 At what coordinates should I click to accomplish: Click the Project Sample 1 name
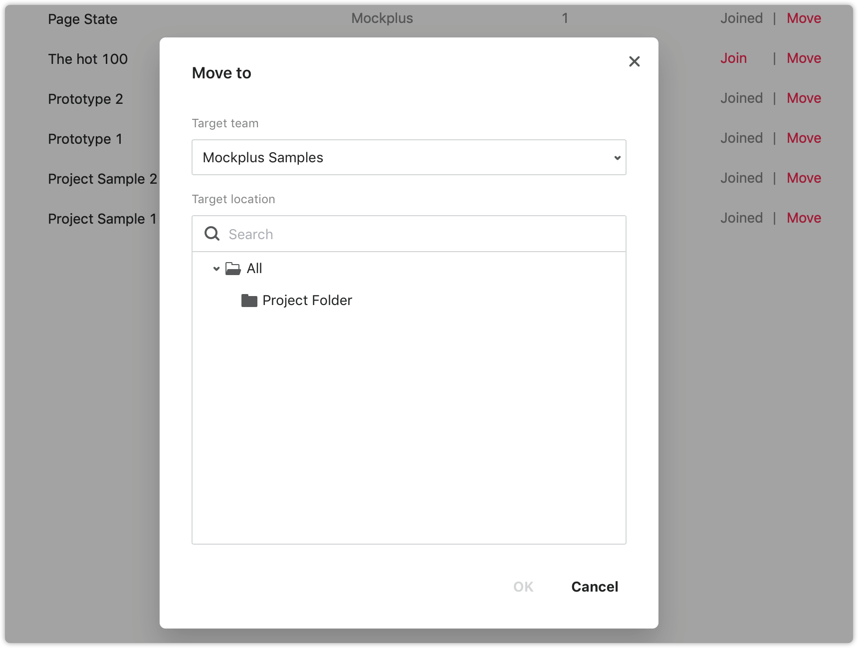(102, 219)
